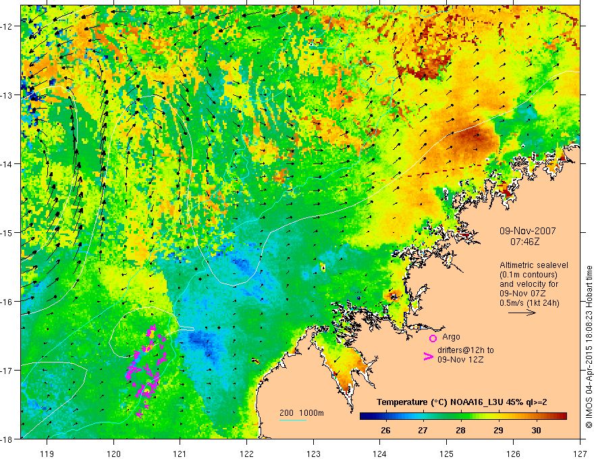
Task: Select the '09-Nov 12Z' drifter time text
Action: (460, 360)
